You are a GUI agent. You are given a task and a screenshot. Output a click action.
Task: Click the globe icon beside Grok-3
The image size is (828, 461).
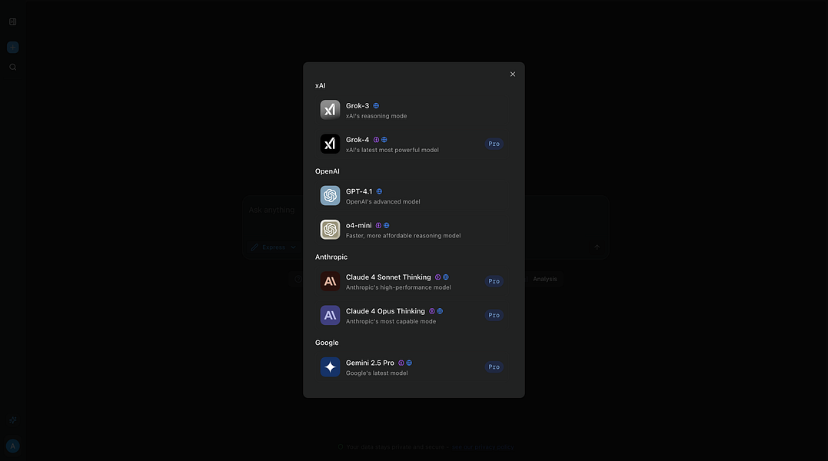tap(376, 105)
